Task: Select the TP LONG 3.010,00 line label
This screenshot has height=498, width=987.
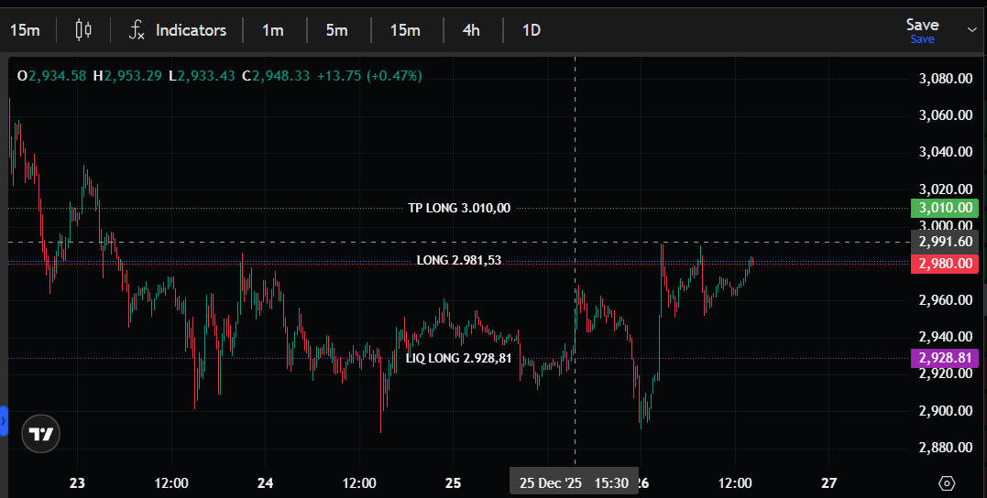Action: point(459,208)
